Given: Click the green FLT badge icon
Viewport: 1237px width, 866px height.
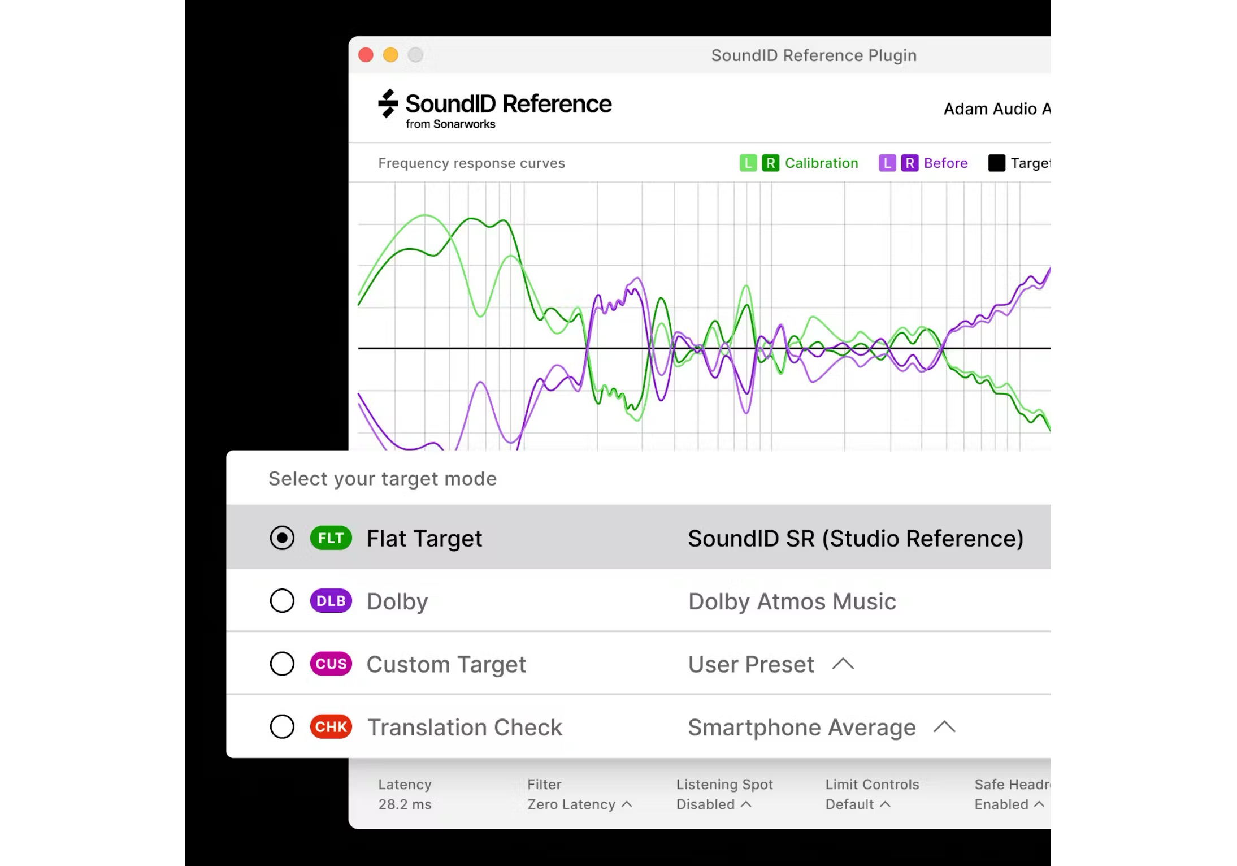Looking at the screenshot, I should [x=331, y=538].
